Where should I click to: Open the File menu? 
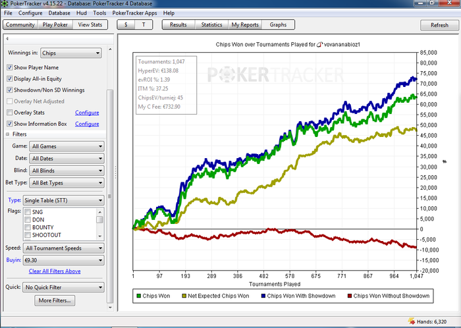pos(8,13)
